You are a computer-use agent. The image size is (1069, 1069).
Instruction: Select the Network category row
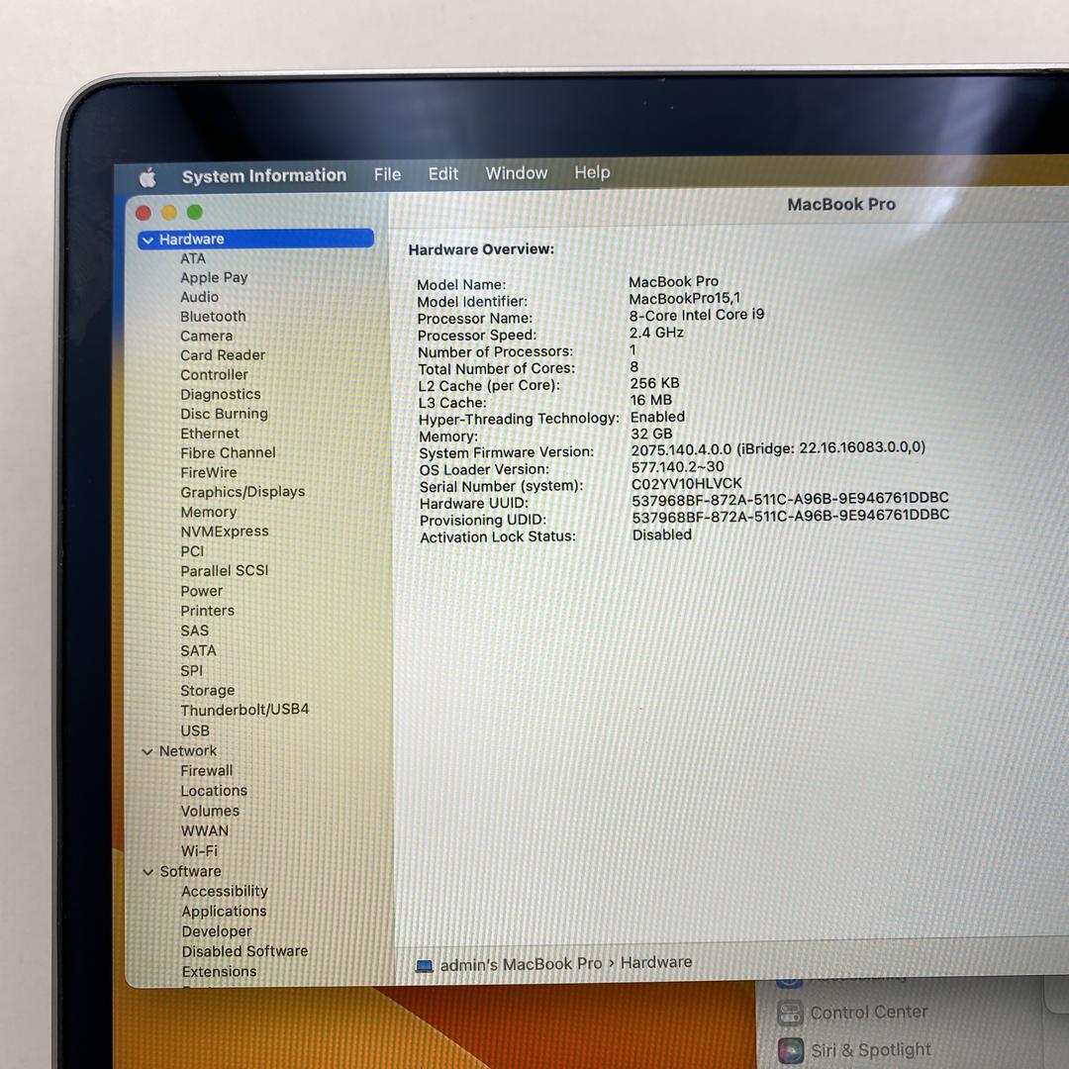[188, 750]
